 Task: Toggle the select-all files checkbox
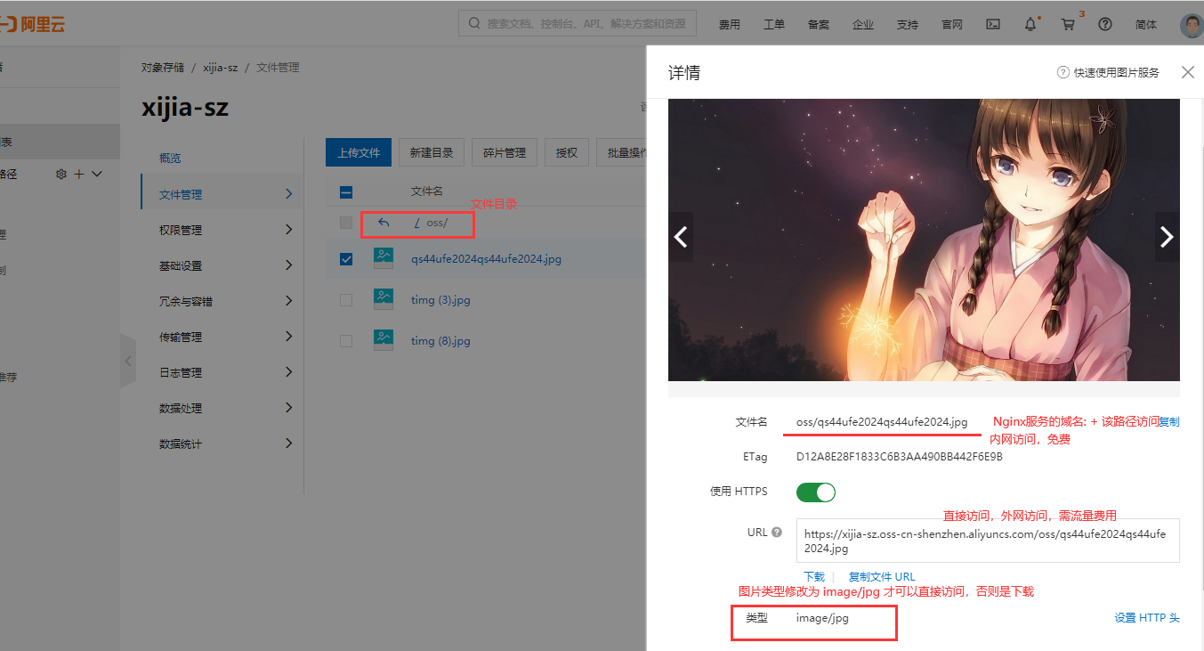tap(346, 191)
